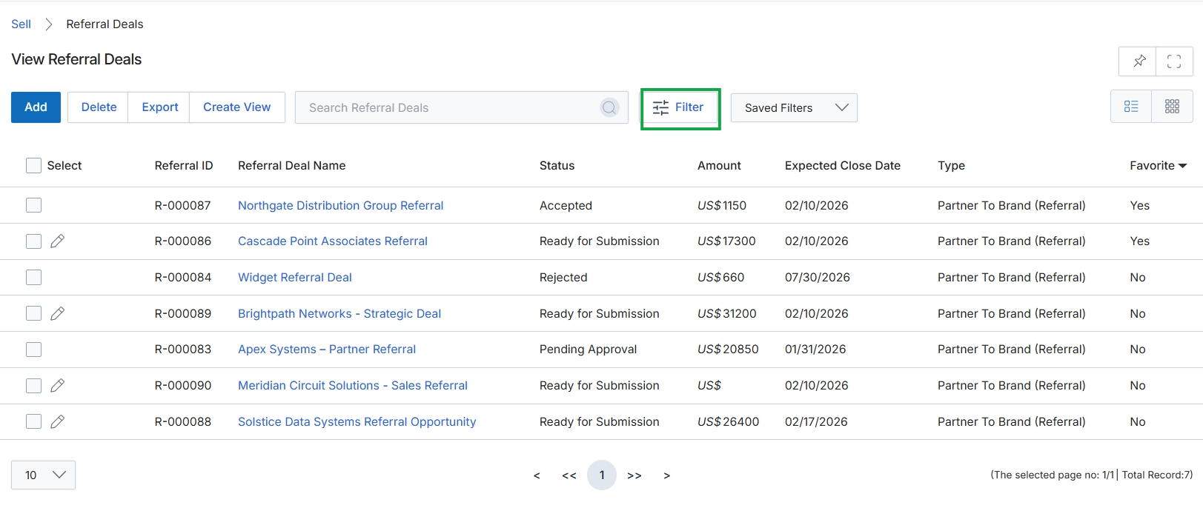1203x508 pixels.
Task: Click the Referral ID column header
Action: (184, 166)
